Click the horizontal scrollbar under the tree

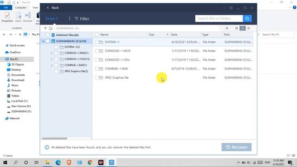pos(55,138)
